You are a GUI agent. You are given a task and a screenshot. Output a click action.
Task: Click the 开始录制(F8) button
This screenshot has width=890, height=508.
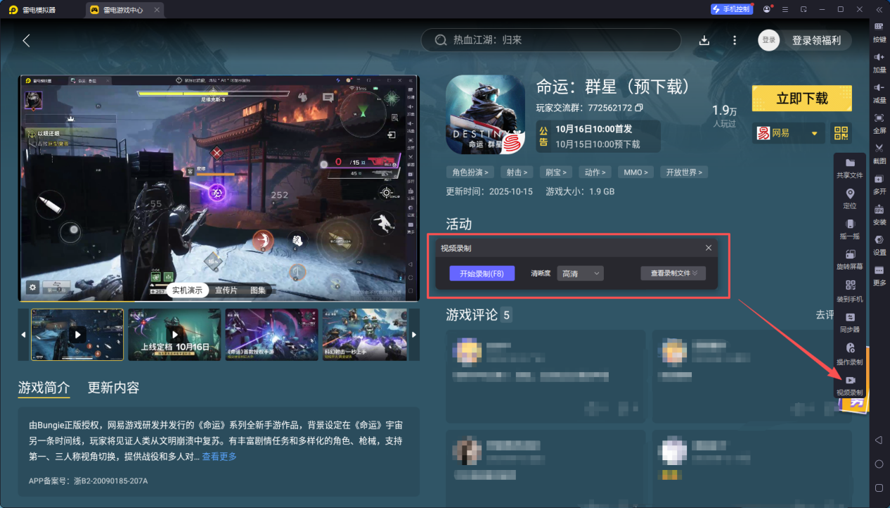(482, 274)
